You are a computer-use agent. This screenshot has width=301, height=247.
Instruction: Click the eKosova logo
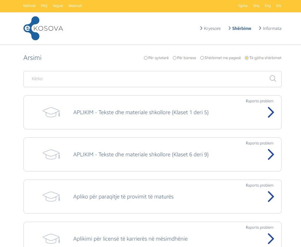(43, 28)
